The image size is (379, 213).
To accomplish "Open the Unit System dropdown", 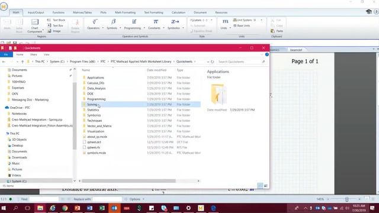I will click(x=248, y=20).
